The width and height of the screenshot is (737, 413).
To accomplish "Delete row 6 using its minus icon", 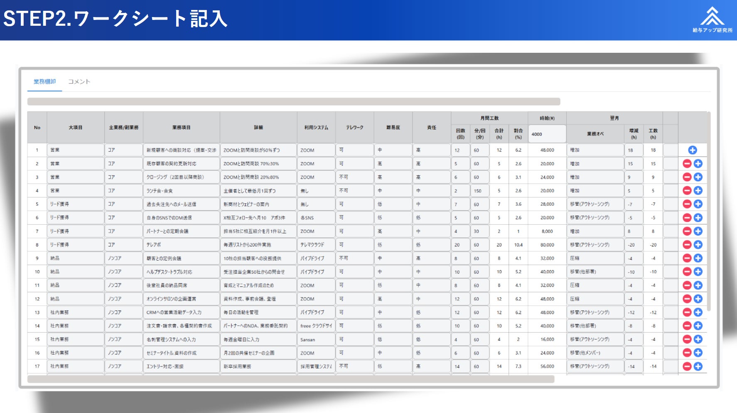I will coord(687,218).
